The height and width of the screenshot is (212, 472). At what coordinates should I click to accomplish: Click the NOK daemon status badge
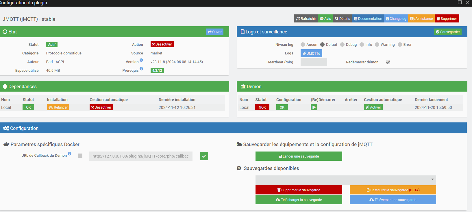[x=262, y=107]
